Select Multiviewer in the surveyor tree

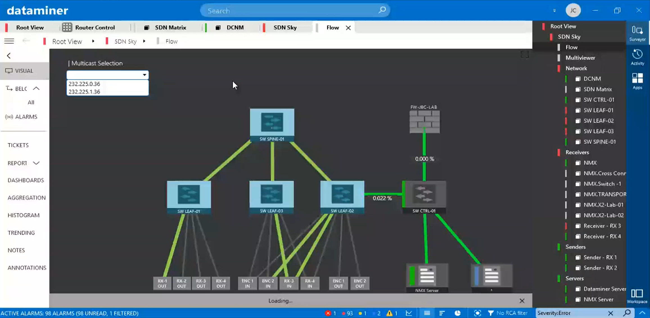click(x=580, y=58)
